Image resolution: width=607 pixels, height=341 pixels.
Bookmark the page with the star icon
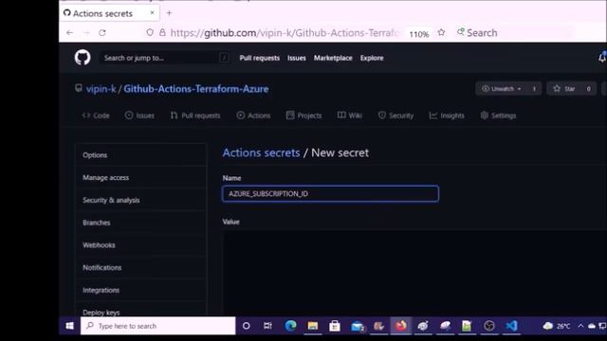point(441,33)
